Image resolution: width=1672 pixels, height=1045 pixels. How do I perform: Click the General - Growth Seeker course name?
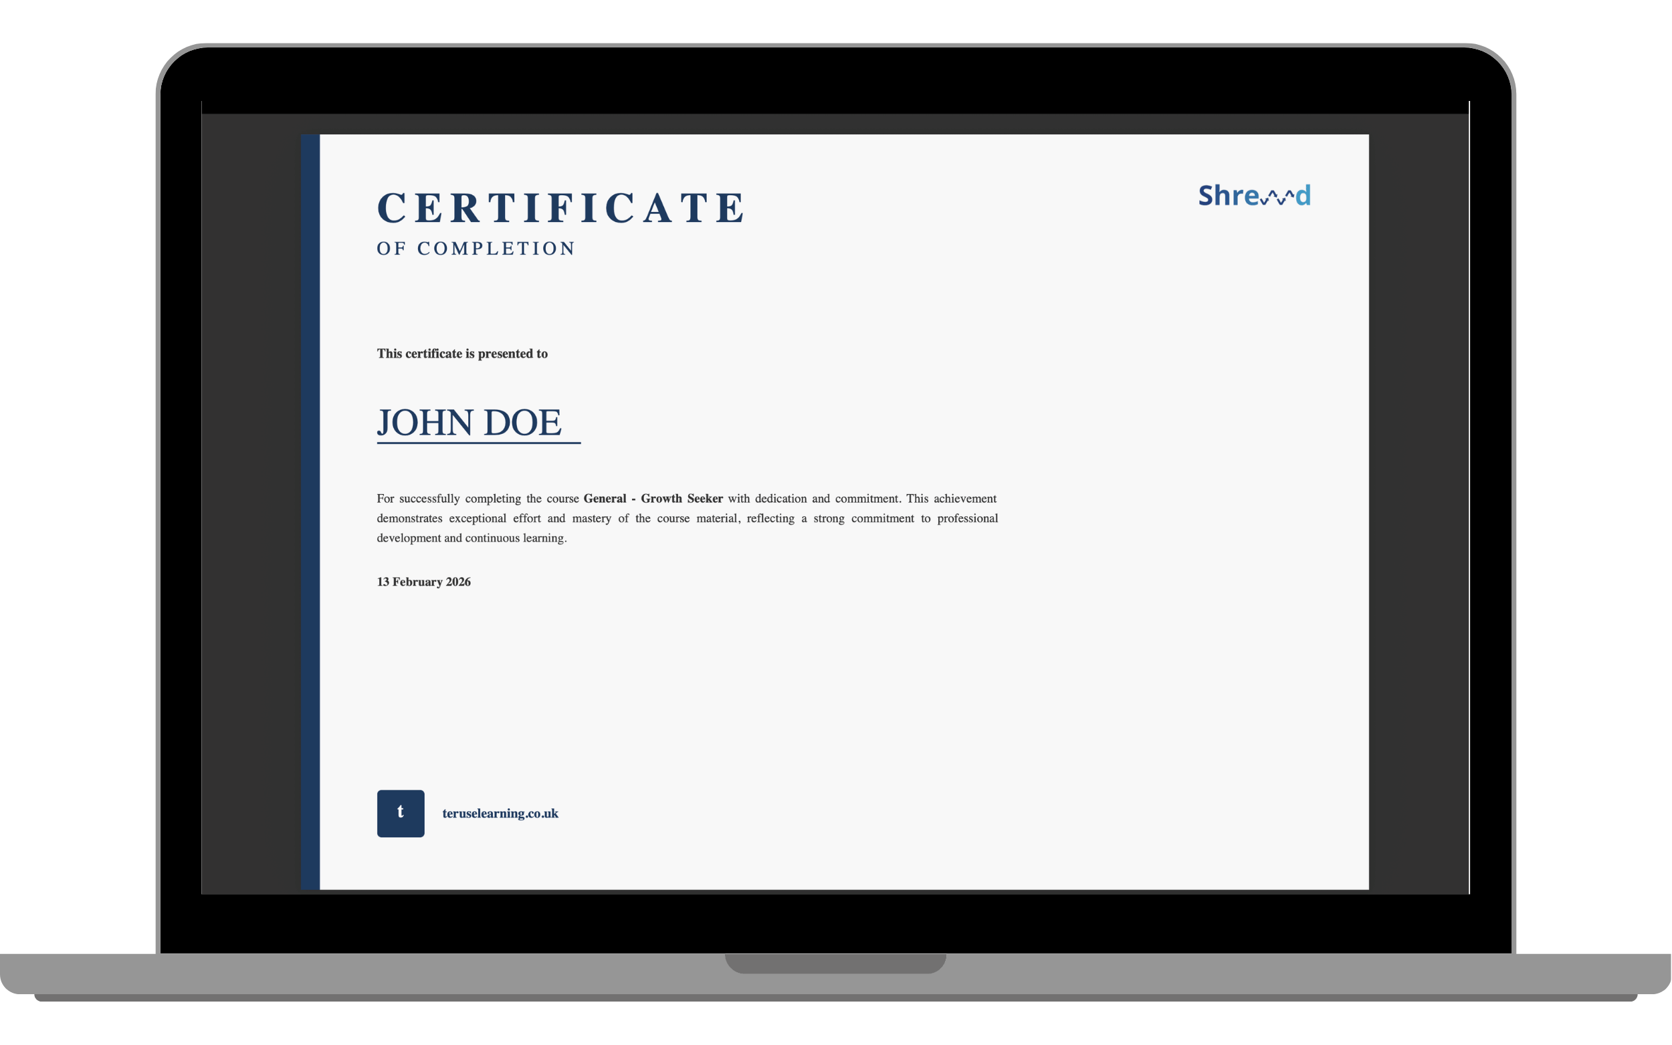[653, 498]
